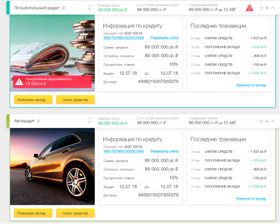Click the Потребительский кредит title
The image size is (280, 224).
(37, 8)
